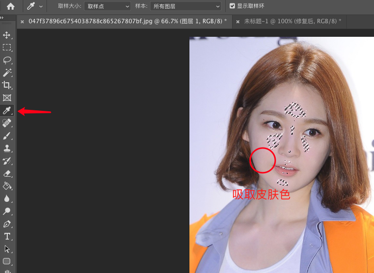Select the Eyedropper tool in toolbar

7,111
